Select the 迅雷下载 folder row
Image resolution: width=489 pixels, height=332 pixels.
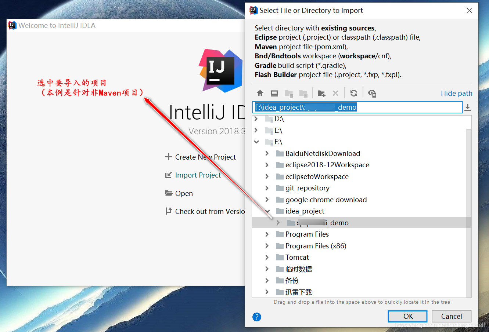(x=359, y=292)
